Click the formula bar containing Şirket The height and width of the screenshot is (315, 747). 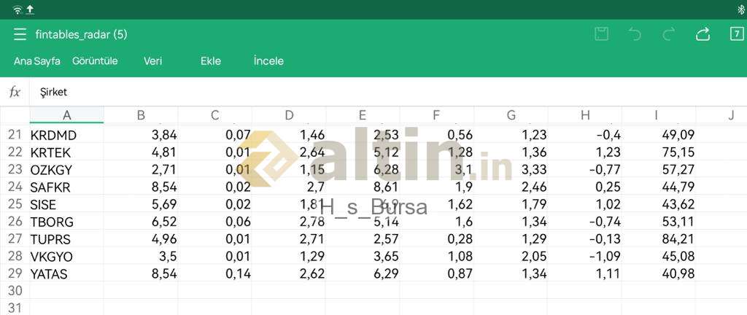[x=388, y=93]
